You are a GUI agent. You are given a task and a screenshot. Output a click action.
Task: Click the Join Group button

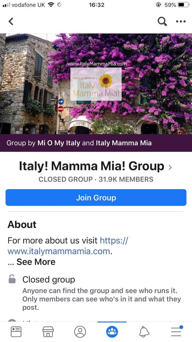click(x=96, y=198)
